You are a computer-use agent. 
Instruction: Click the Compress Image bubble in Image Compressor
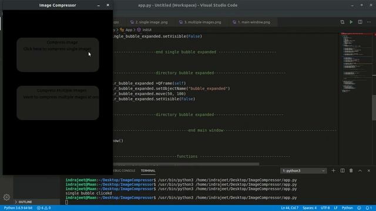click(x=58, y=55)
